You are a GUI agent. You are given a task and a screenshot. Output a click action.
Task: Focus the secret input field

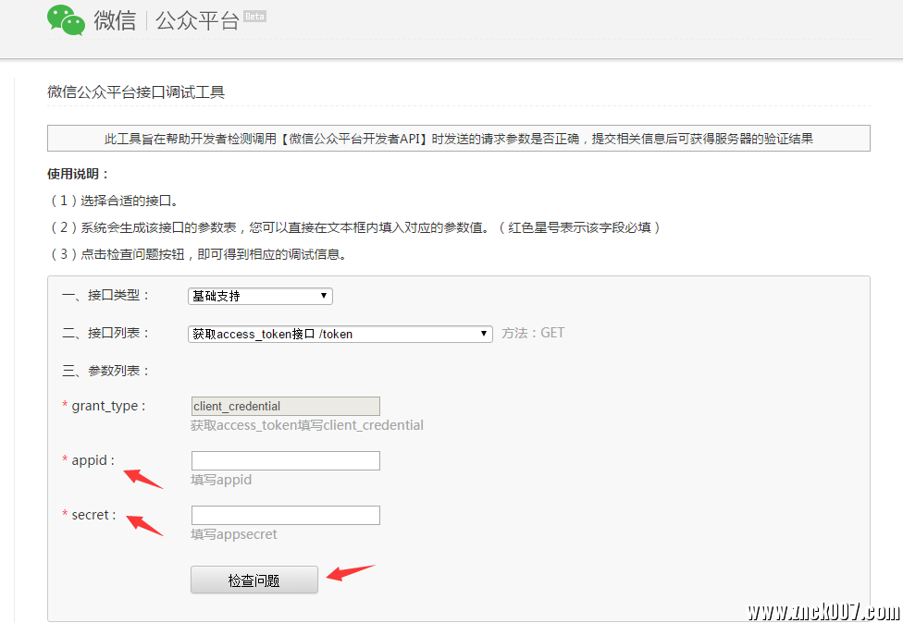tap(286, 515)
